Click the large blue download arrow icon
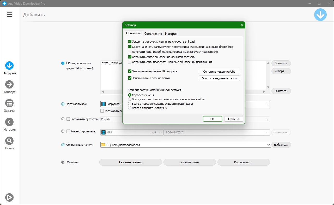 coord(320,15)
